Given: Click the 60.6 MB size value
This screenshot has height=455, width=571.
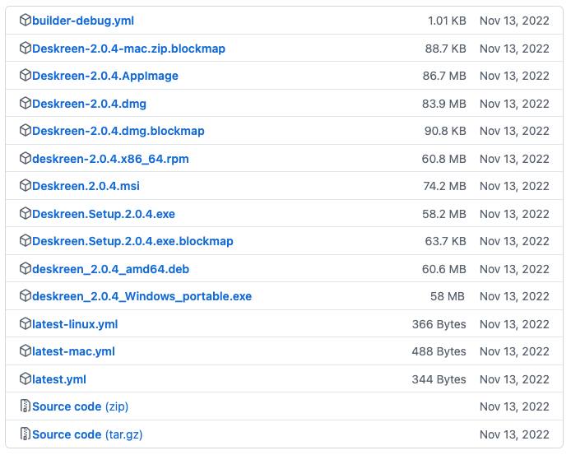Looking at the screenshot, I should (x=444, y=269).
